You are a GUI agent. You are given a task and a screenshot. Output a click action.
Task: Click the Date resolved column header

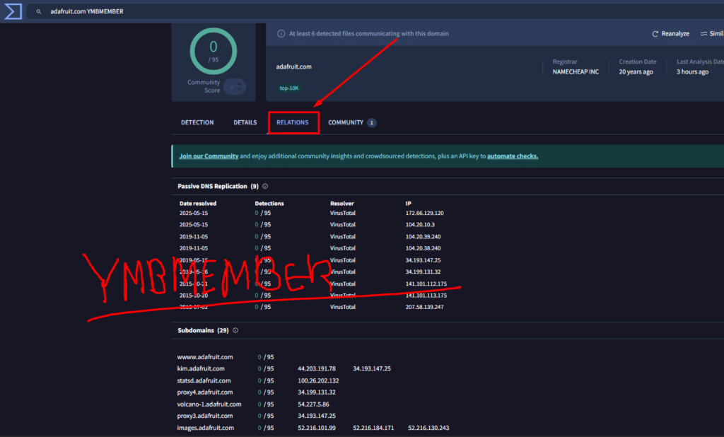pyautogui.click(x=198, y=203)
